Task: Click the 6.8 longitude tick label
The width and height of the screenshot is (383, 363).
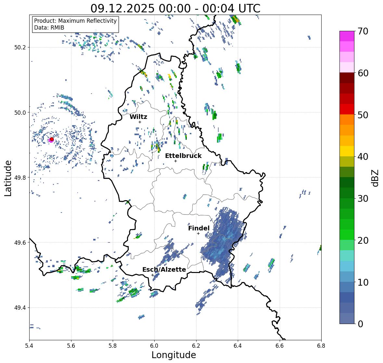Action: 321,346
